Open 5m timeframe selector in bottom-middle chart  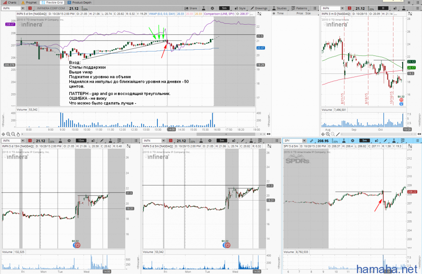[222, 141]
